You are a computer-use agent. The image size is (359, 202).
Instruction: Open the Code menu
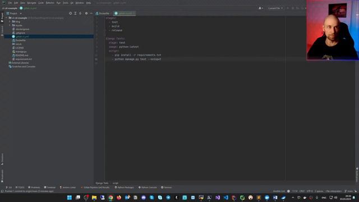coord(41,3)
